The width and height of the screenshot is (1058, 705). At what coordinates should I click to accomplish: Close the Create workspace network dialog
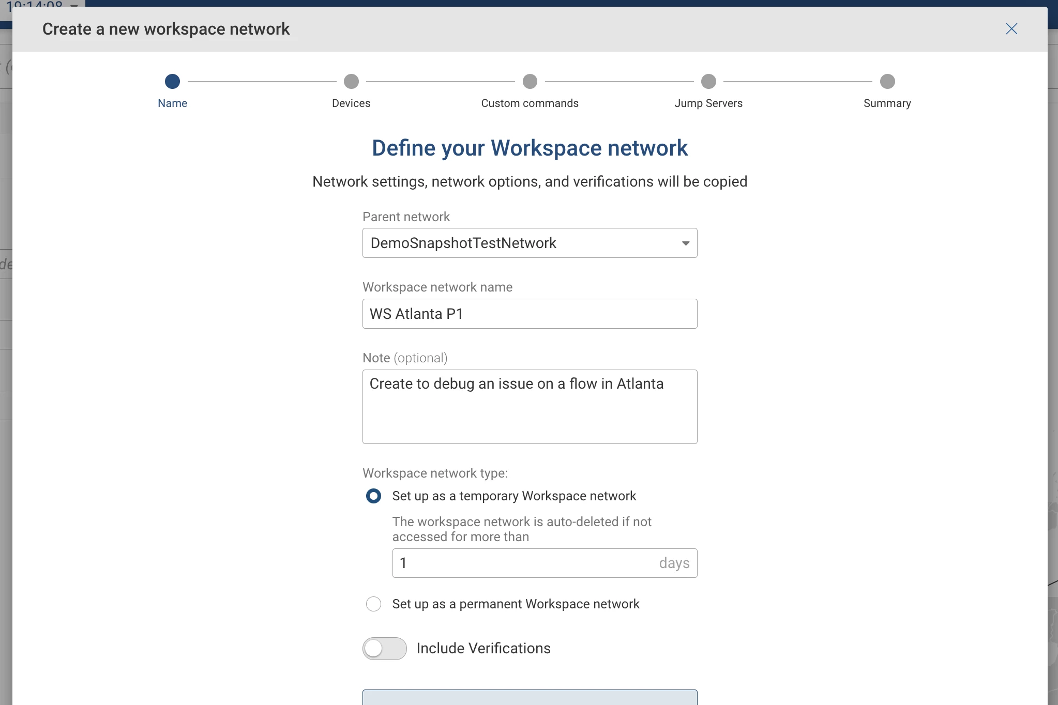pos(1011,29)
